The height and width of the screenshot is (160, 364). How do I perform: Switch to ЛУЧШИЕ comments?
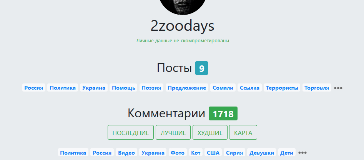pos(173,133)
